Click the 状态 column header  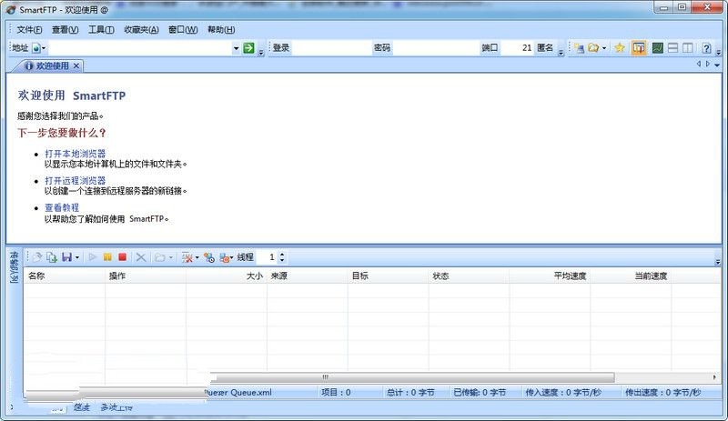click(x=469, y=276)
